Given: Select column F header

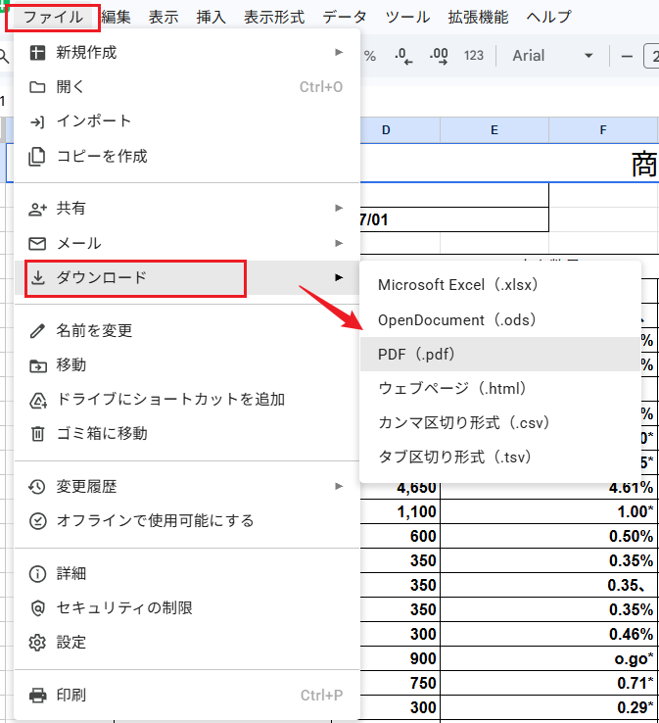Looking at the screenshot, I should coord(603,130).
